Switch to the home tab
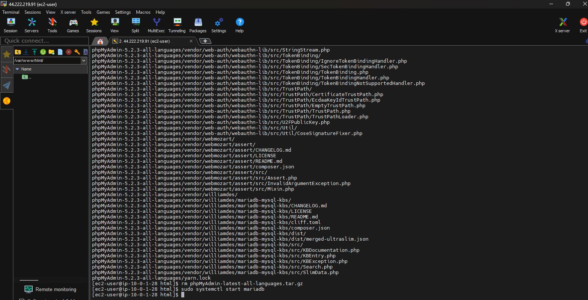This screenshot has width=588, height=300. point(100,41)
